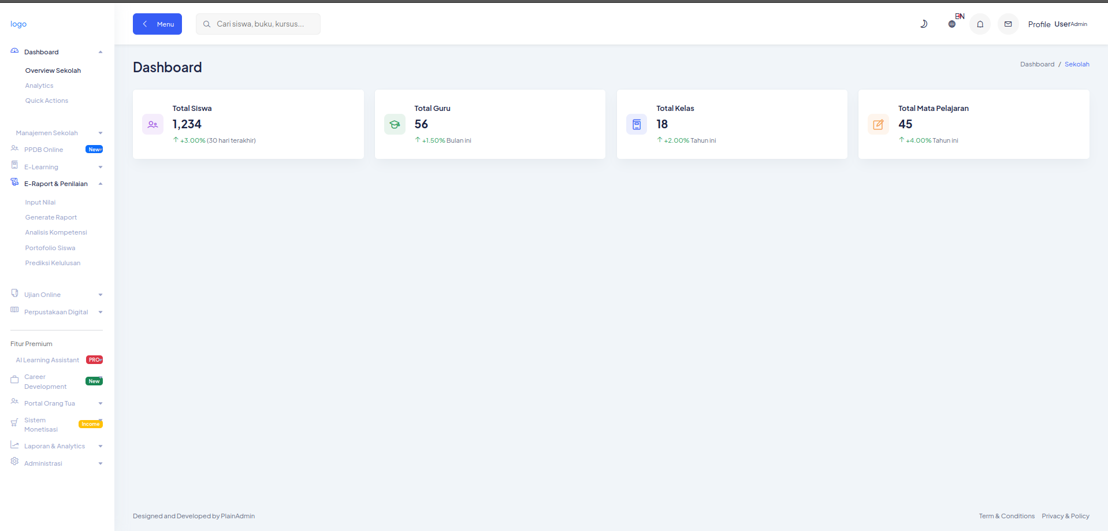1108x531 pixels.
Task: Collapse the sidebar using the Menu button
Action: click(x=157, y=24)
